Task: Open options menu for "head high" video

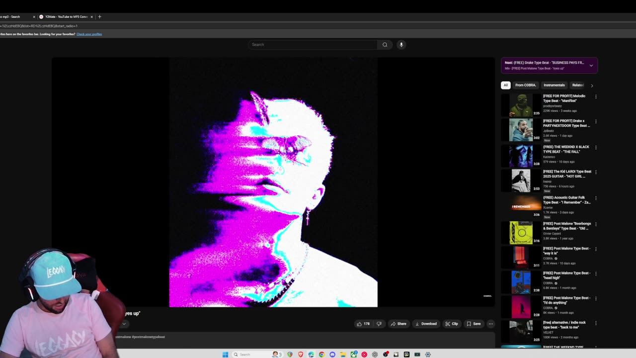Action: [596, 273]
